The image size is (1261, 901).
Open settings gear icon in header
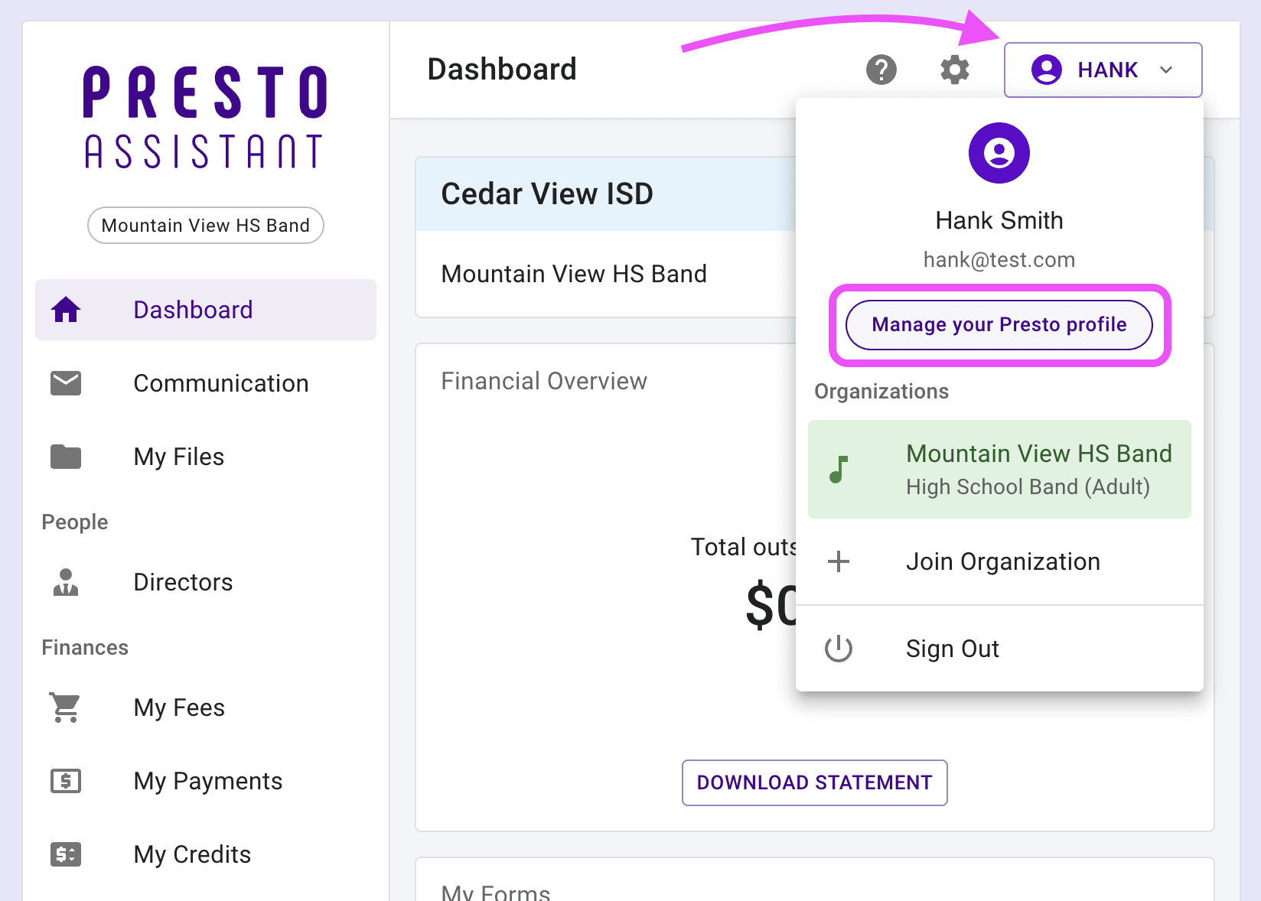(x=954, y=70)
